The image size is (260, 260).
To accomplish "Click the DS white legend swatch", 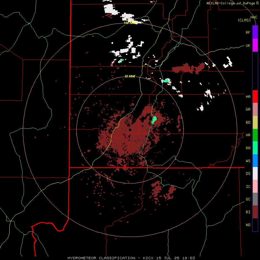I will click(255, 173).
